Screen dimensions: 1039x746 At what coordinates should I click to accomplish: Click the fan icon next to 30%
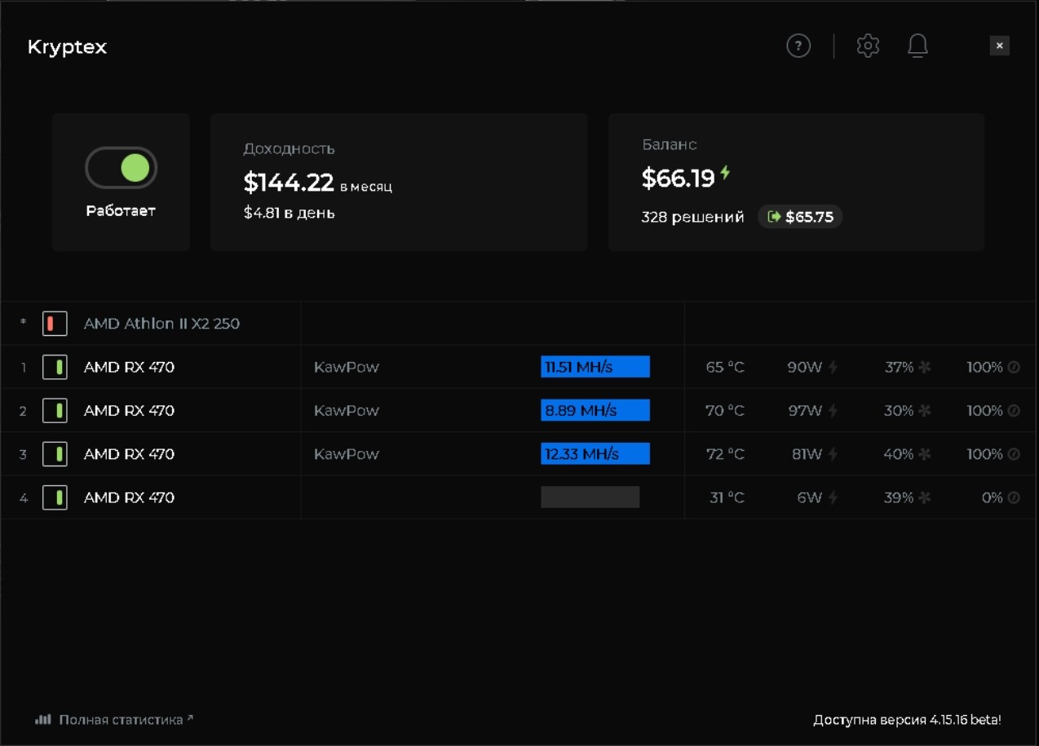tap(924, 410)
